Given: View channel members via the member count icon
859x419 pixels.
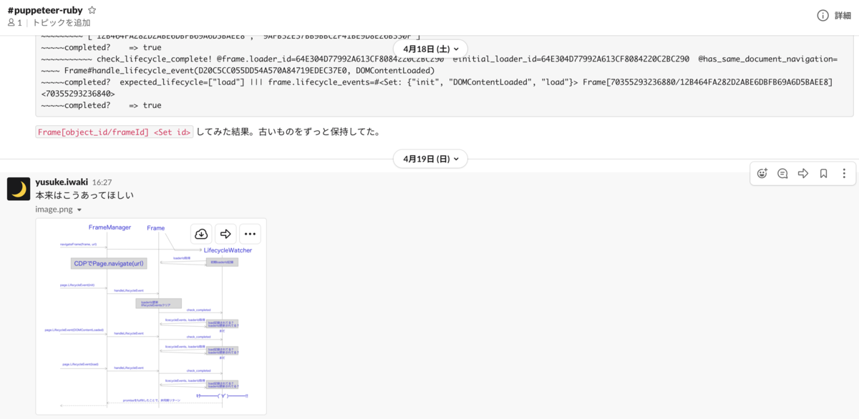Looking at the screenshot, I should tap(13, 23).
